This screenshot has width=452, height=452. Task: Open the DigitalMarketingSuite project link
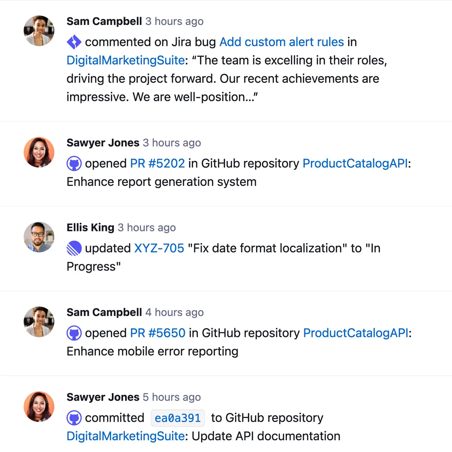click(x=125, y=60)
